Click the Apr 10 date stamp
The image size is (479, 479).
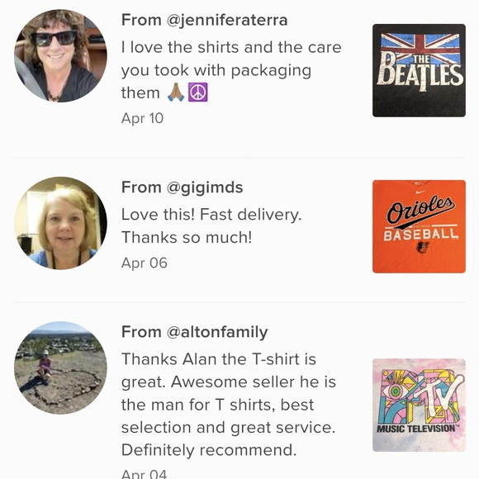coord(142,118)
